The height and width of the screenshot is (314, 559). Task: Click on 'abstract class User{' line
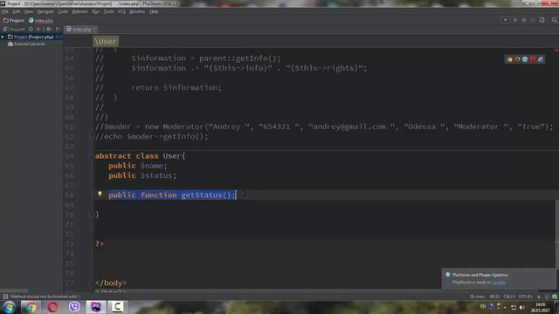[140, 156]
